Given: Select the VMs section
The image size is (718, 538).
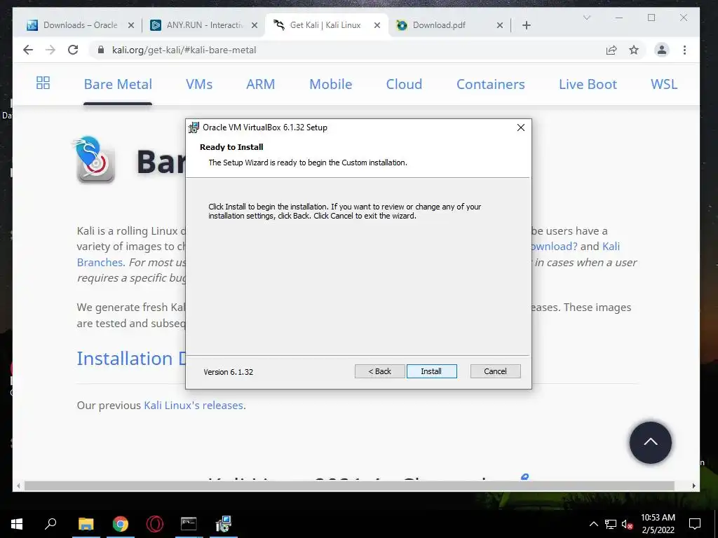Looking at the screenshot, I should [x=199, y=84].
